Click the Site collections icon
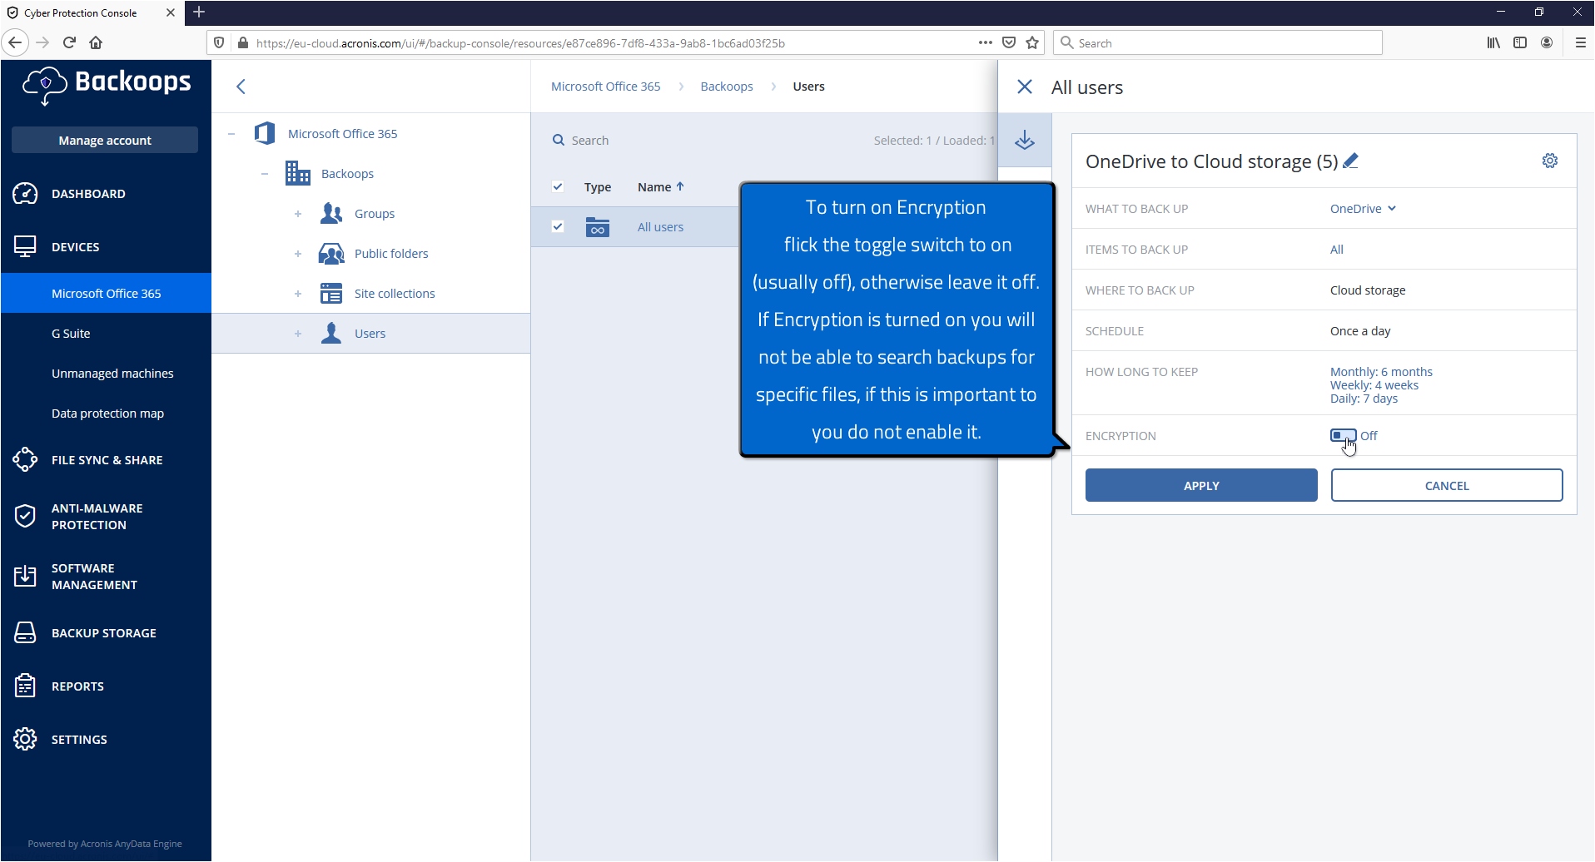Screen dimensions: 1595x862 click(x=331, y=293)
